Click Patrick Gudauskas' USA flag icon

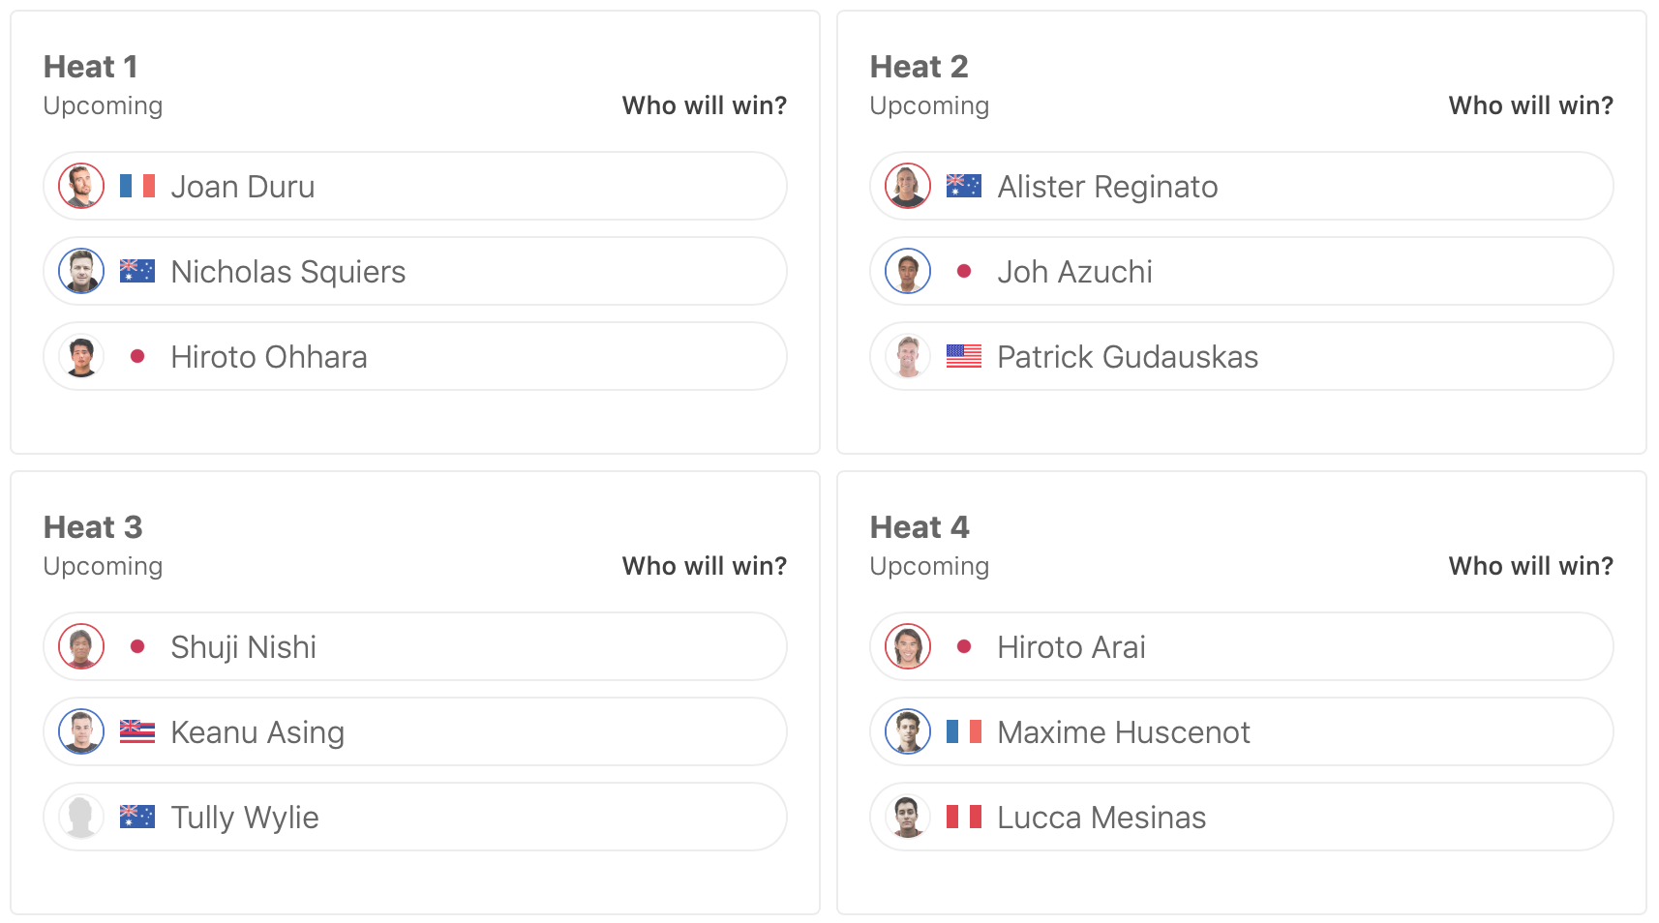coord(963,356)
